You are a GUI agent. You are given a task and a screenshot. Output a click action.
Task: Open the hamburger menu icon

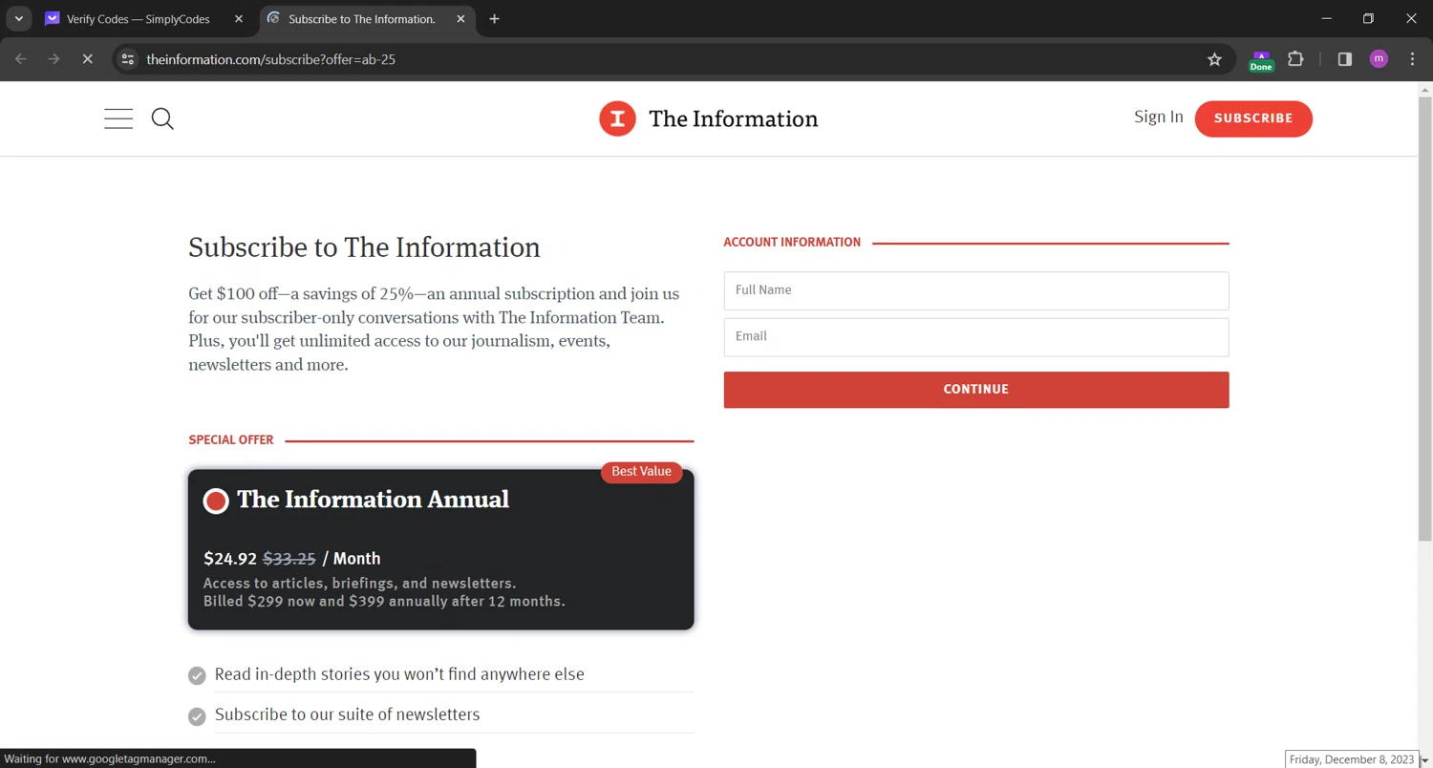[x=118, y=118]
